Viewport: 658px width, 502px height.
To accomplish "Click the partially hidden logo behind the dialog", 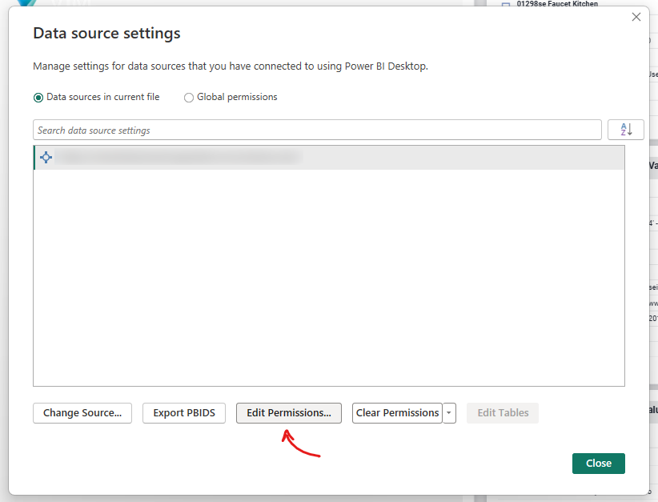I will 24,3.
